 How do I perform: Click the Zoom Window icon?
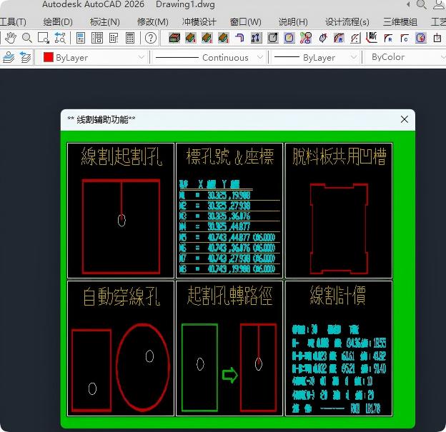[x=44, y=38]
